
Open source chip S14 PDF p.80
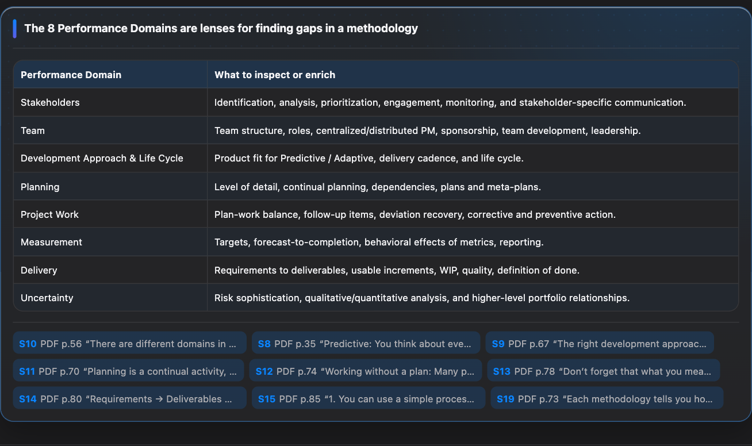coord(129,399)
